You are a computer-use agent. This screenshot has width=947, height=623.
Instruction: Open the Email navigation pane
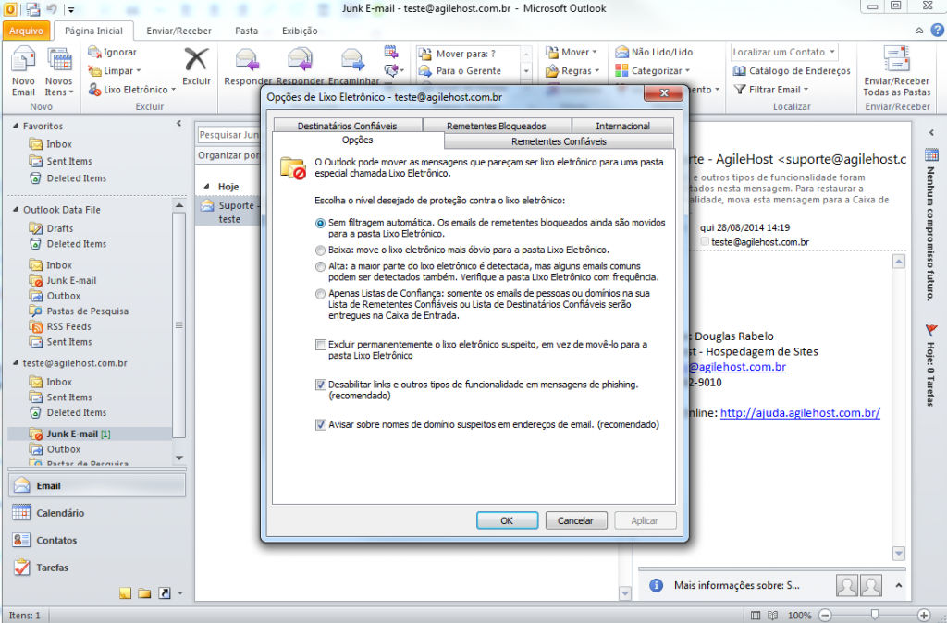tap(96, 485)
